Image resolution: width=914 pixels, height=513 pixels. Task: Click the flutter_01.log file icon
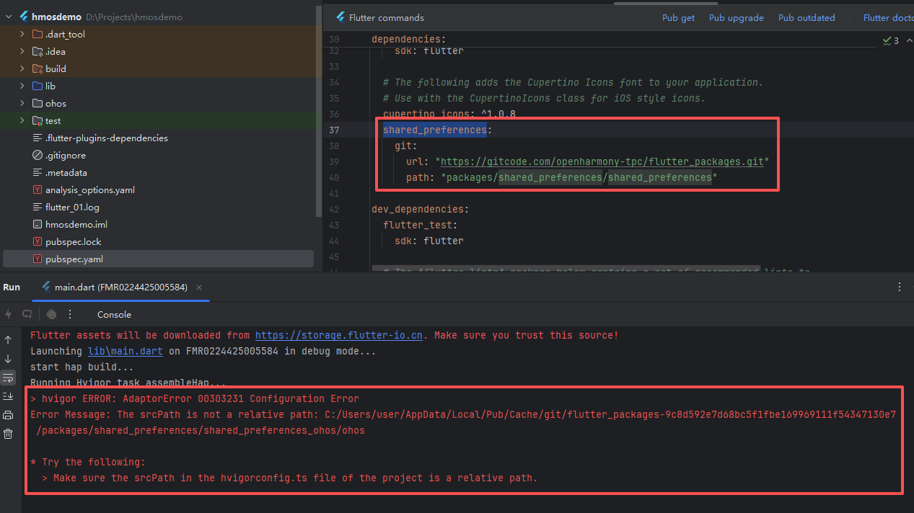(38, 207)
